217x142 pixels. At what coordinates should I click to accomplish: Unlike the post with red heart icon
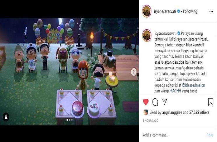(x=146, y=102)
